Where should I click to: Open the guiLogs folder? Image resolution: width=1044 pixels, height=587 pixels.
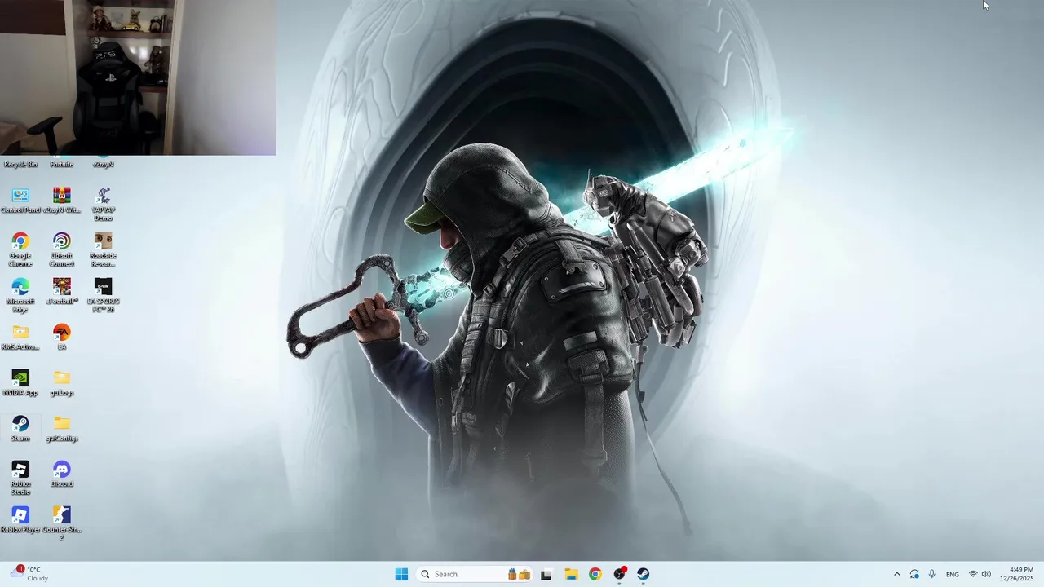(x=61, y=383)
